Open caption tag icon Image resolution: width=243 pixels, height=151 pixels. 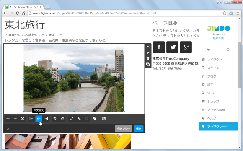(x=95, y=119)
